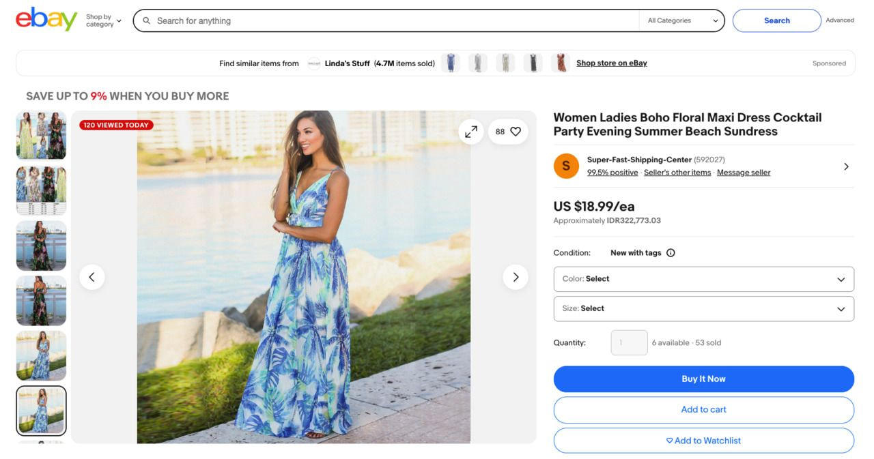This screenshot has width=874, height=459.
Task: Click the info icon beside New with tags
Action: click(x=670, y=252)
